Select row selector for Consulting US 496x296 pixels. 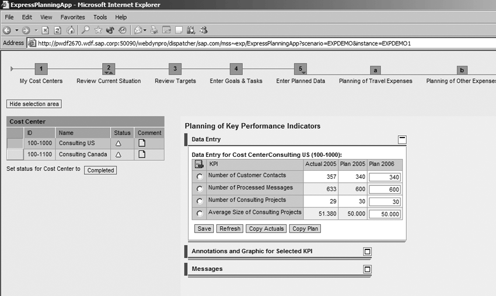pos(15,143)
